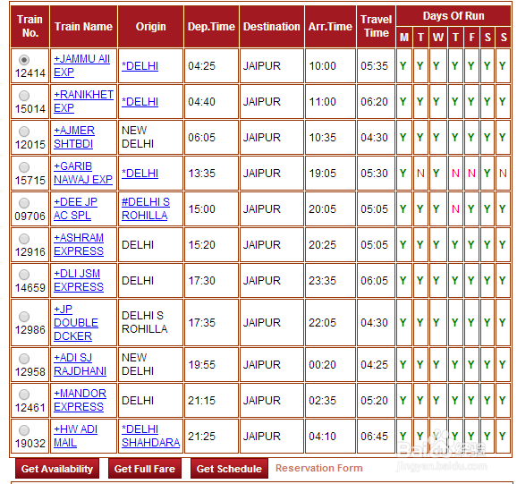Open the Reservation Form link
This screenshot has width=517, height=484.
click(318, 468)
